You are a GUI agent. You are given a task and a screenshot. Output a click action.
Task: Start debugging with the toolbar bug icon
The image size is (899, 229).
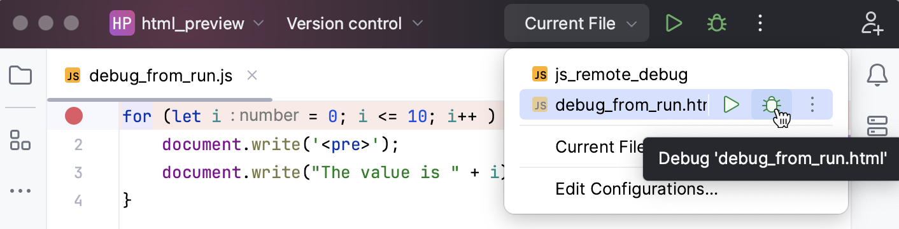[717, 24]
